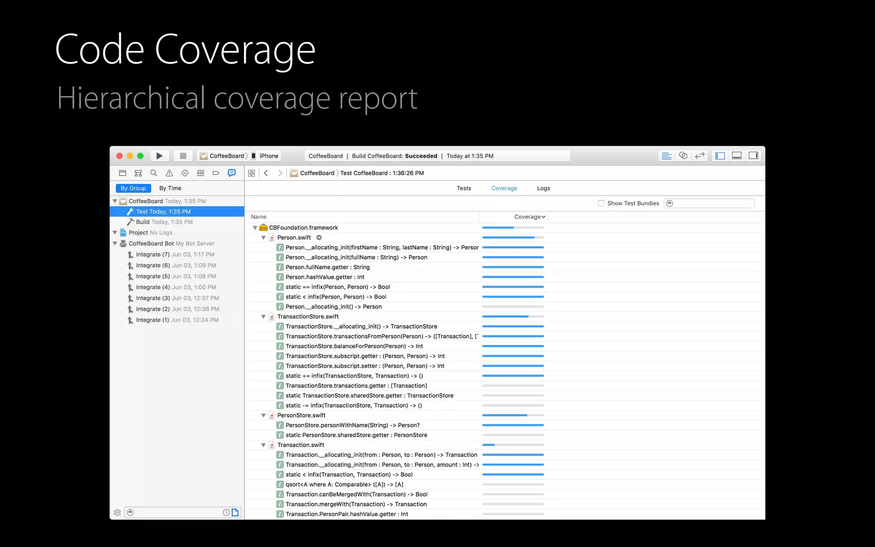The image size is (875, 547).
Task: Click coverage bar for PersonStore.swift
Action: click(513, 415)
